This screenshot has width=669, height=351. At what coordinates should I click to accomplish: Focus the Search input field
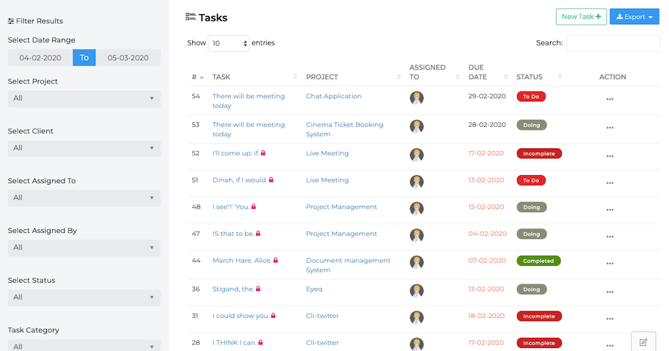click(613, 43)
